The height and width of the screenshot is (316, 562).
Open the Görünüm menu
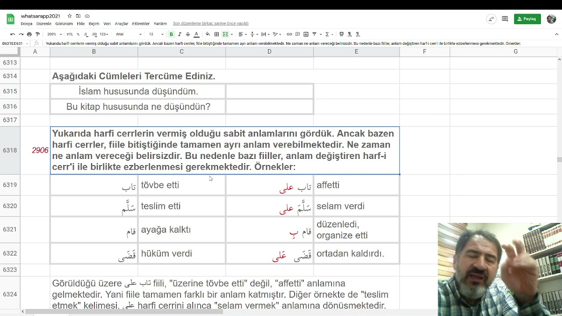click(64, 24)
